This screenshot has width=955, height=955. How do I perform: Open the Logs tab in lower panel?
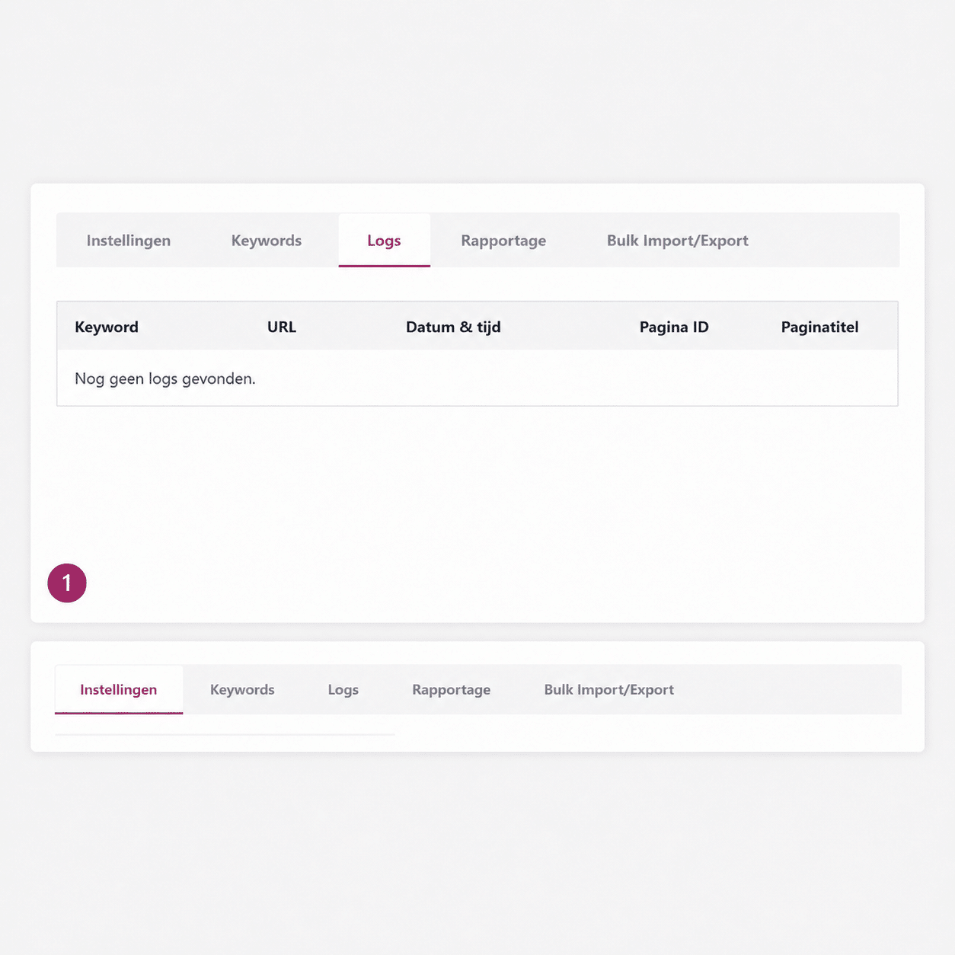[343, 690]
